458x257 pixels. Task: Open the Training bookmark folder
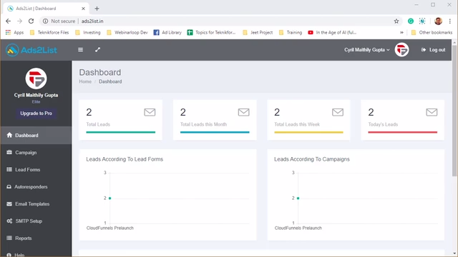291,32
